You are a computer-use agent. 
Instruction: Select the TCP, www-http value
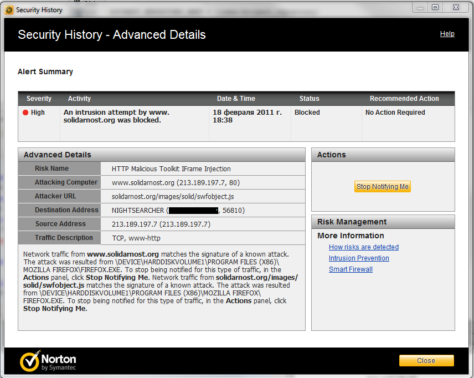[136, 238]
